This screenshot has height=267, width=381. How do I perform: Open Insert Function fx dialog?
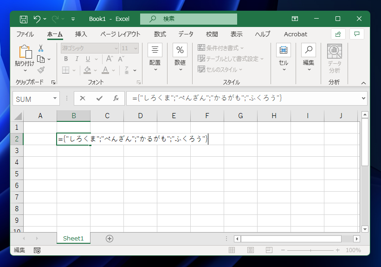(x=116, y=98)
